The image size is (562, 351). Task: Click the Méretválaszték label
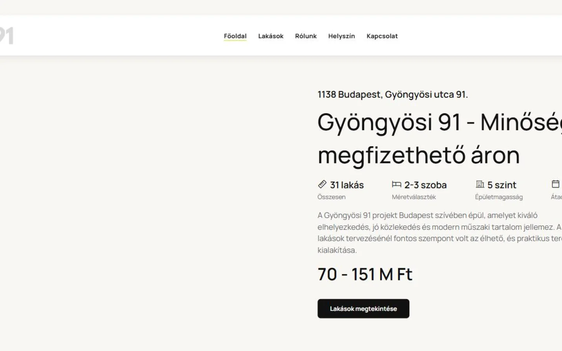pos(414,197)
